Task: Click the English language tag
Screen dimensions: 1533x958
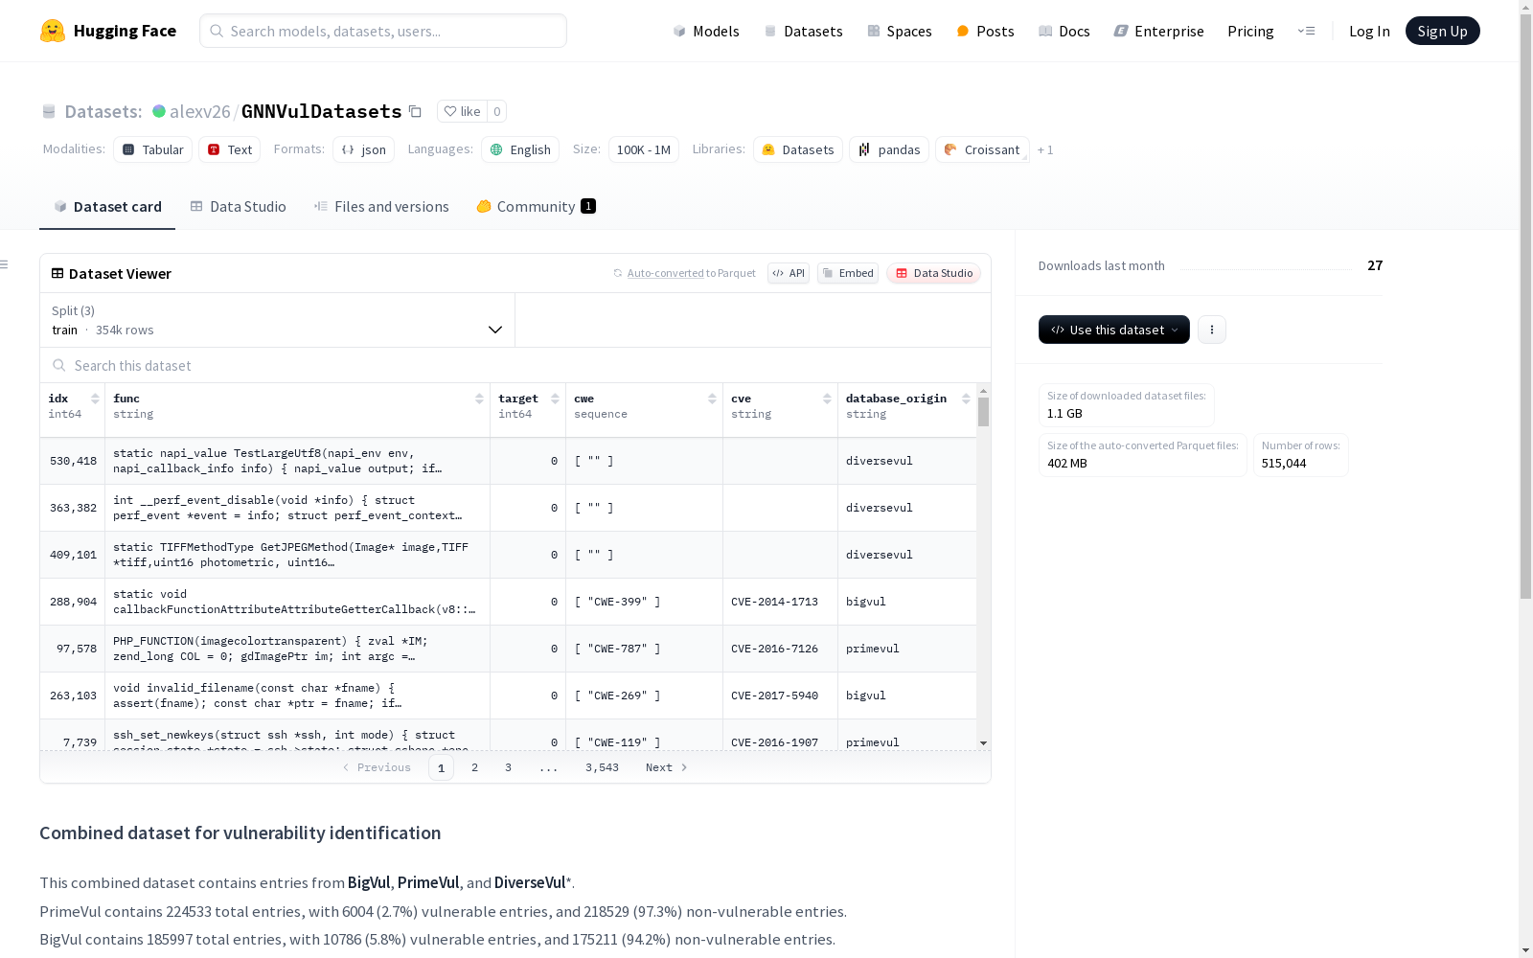Action: (521, 149)
